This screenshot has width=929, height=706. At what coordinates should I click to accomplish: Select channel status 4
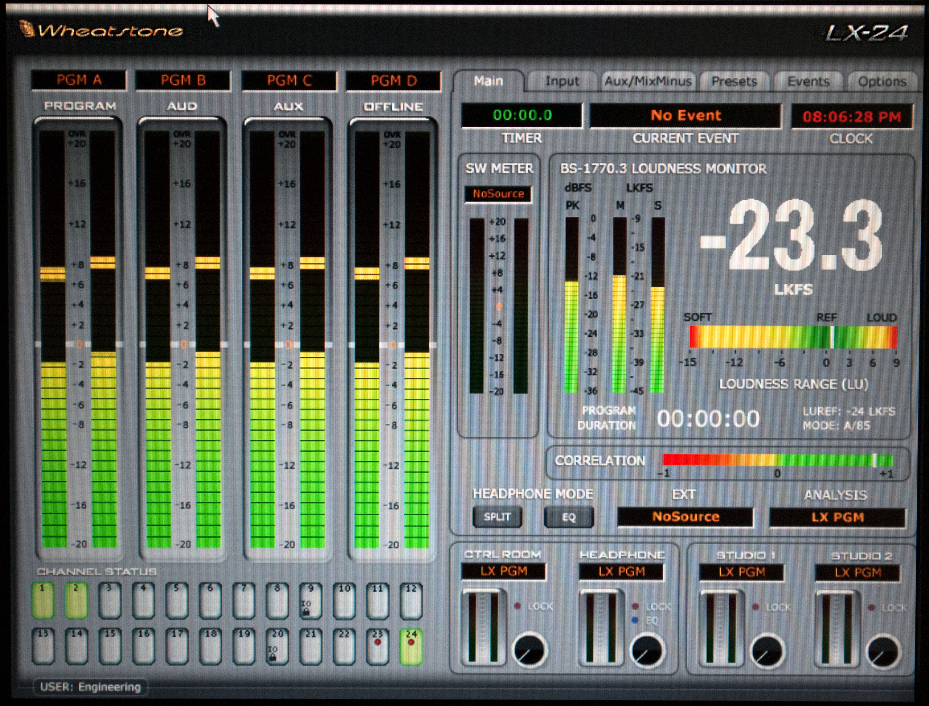[x=143, y=600]
